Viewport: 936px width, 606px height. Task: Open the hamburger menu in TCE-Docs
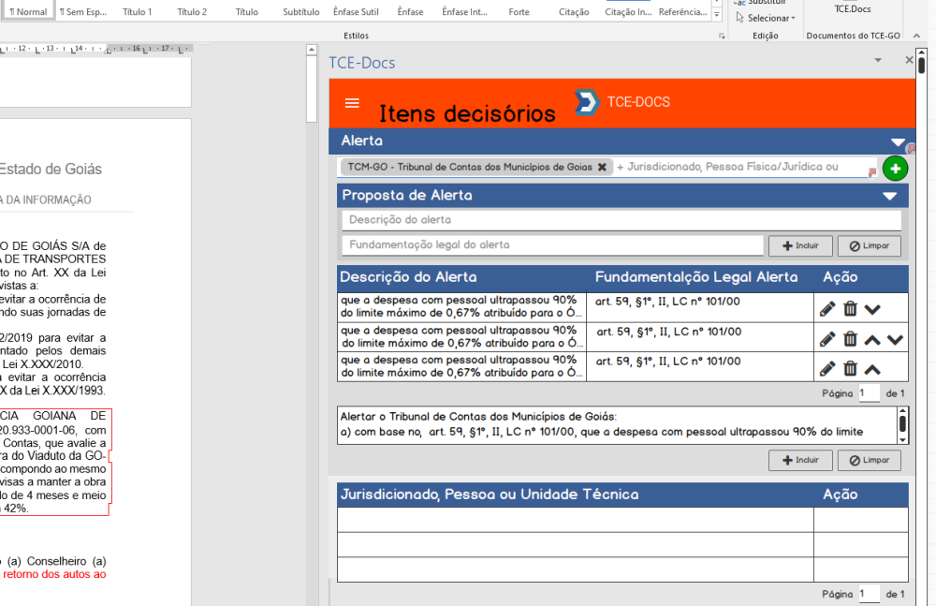click(352, 103)
